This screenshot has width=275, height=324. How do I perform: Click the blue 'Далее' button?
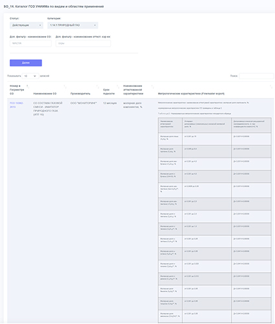coord(26,63)
